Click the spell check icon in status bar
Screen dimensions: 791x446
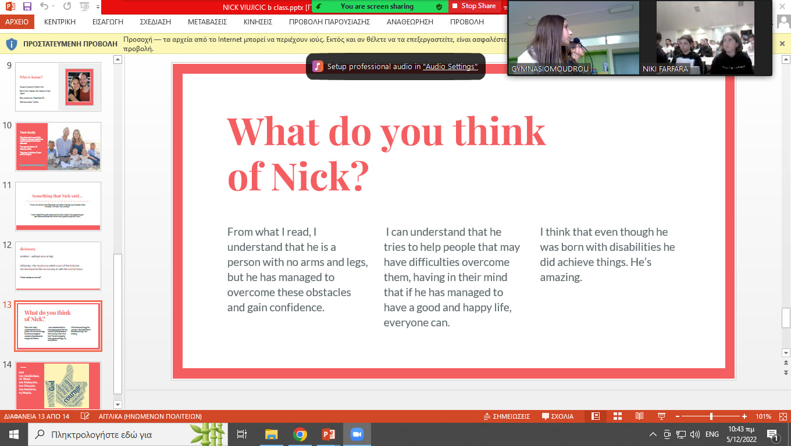point(85,416)
